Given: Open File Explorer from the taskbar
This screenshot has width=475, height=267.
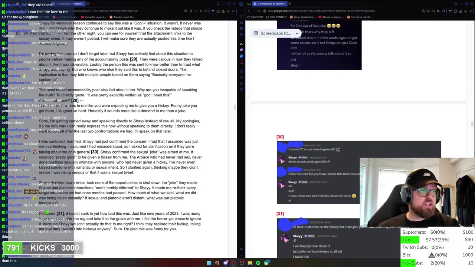Looking at the screenshot, I should coord(250,263).
